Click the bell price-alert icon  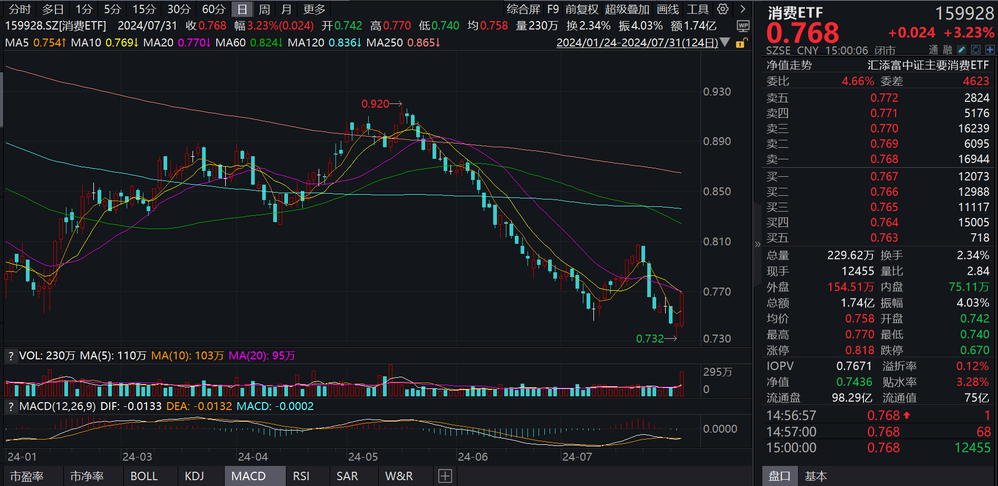976,49
